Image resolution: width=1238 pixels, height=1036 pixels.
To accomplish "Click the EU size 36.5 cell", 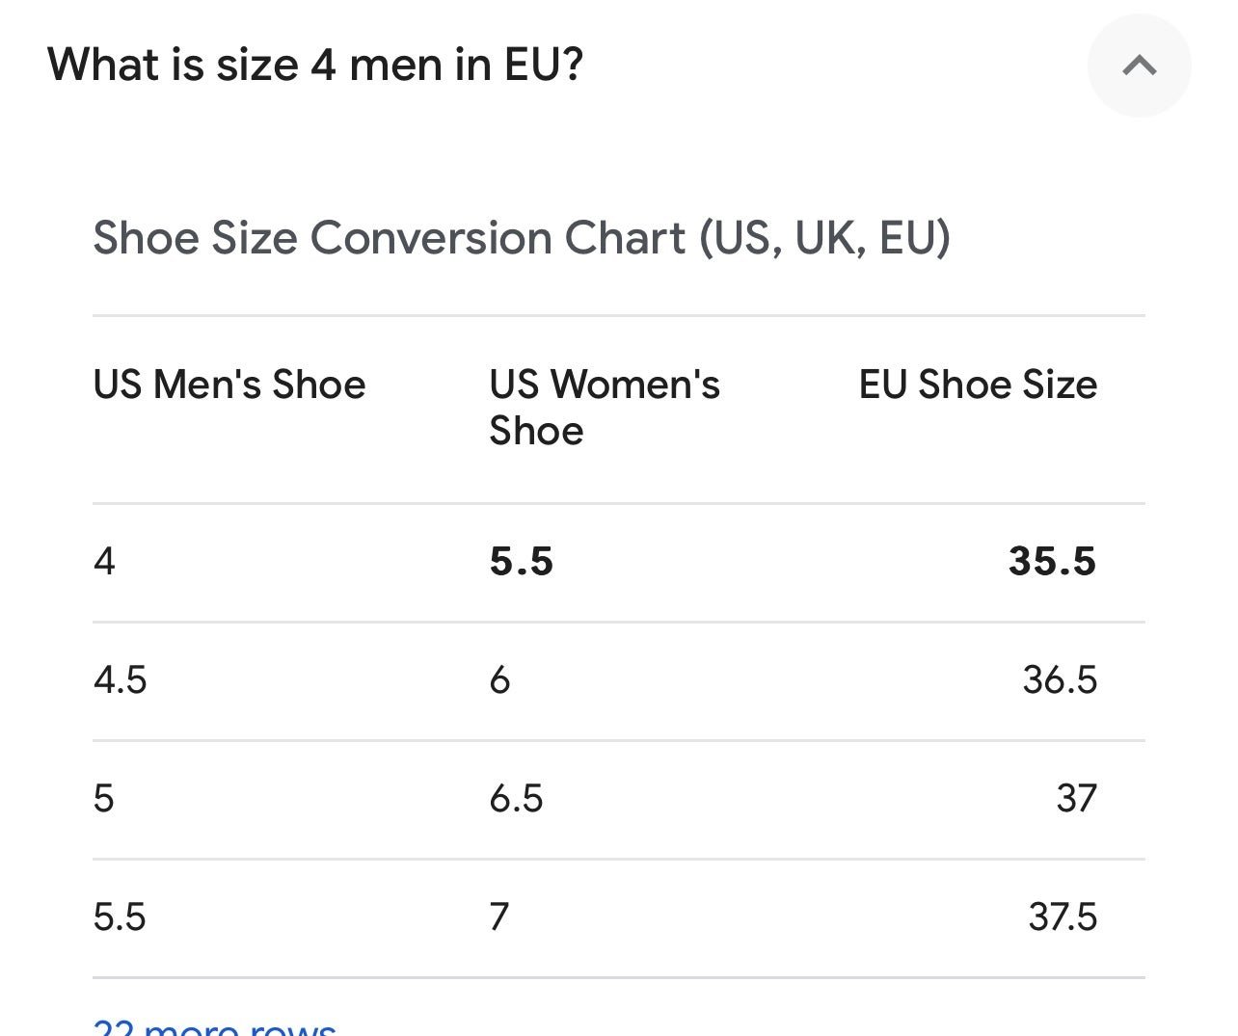I will (x=1060, y=680).
